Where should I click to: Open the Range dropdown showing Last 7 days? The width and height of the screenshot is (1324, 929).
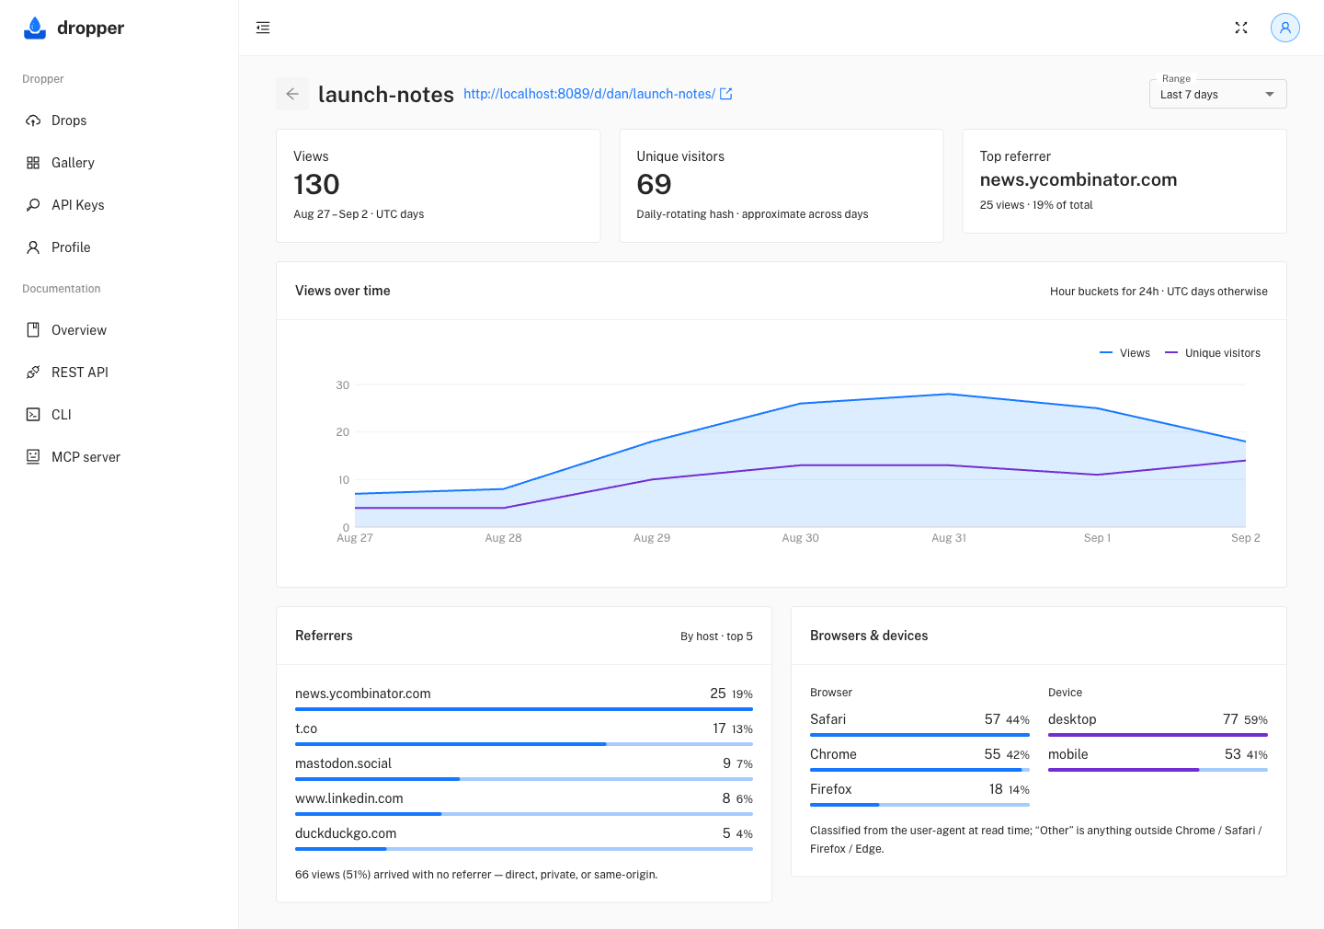[x=1217, y=94]
